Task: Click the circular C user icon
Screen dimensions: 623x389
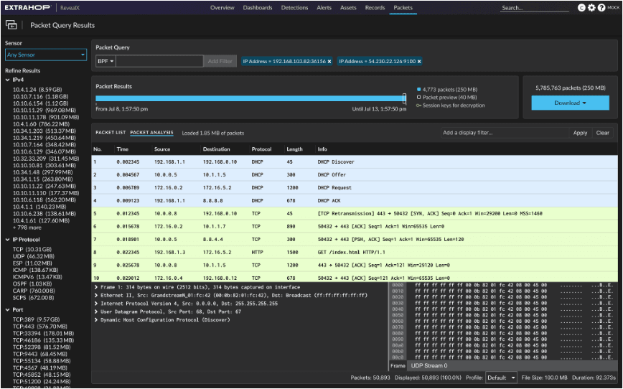Action: [582, 8]
